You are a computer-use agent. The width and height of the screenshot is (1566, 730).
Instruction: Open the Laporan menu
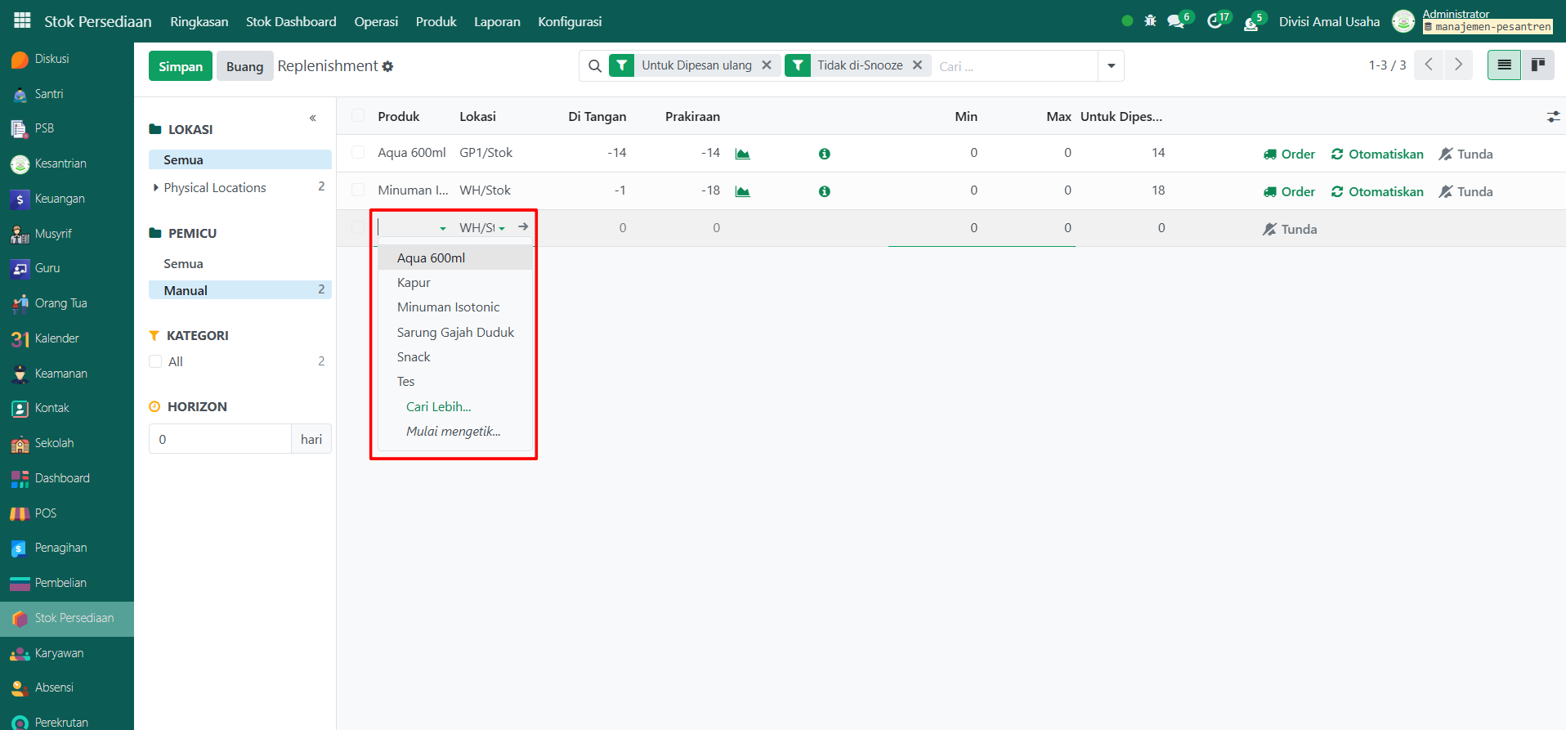(x=497, y=21)
